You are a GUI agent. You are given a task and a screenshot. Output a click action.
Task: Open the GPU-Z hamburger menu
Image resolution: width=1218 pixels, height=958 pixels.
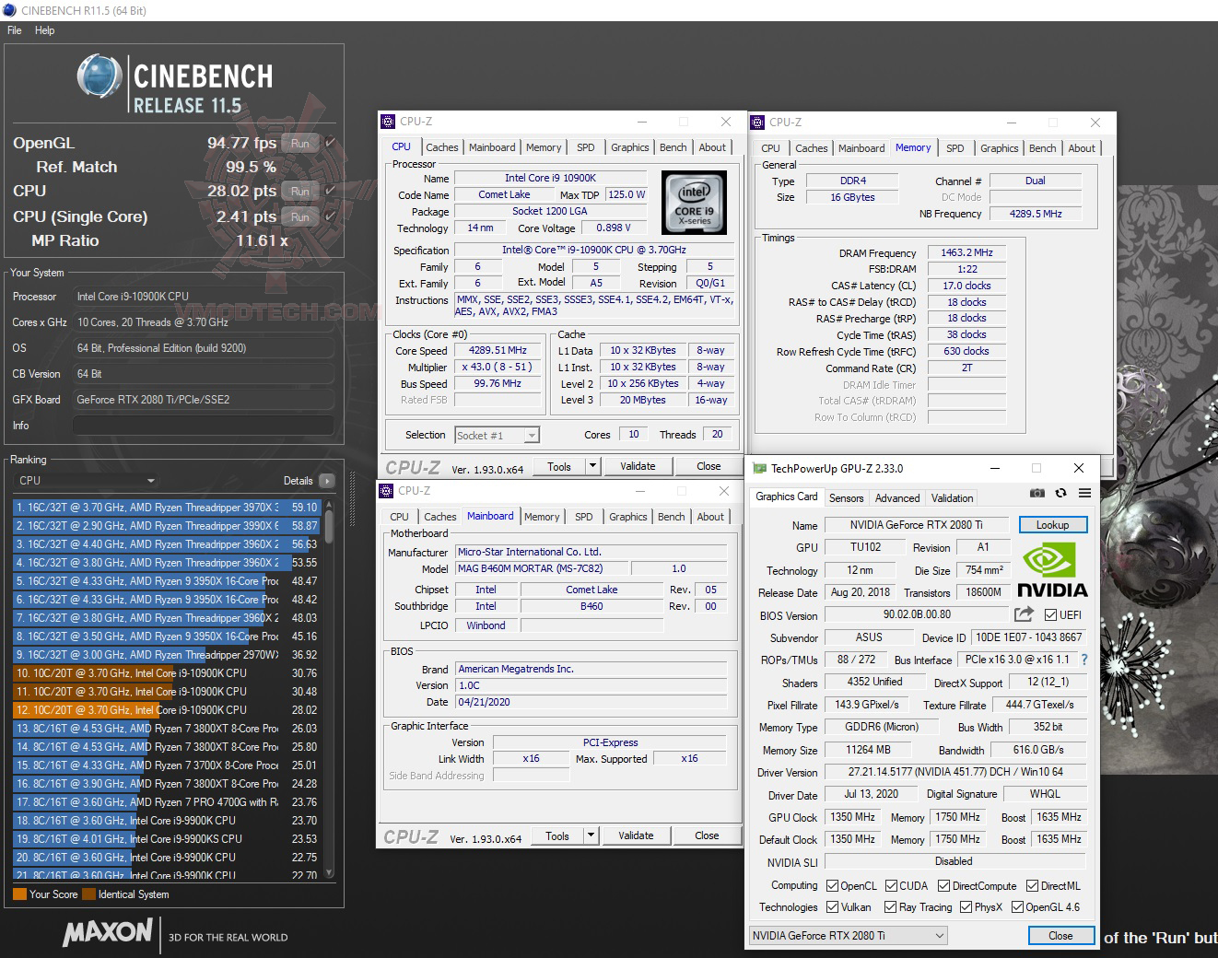1084,493
